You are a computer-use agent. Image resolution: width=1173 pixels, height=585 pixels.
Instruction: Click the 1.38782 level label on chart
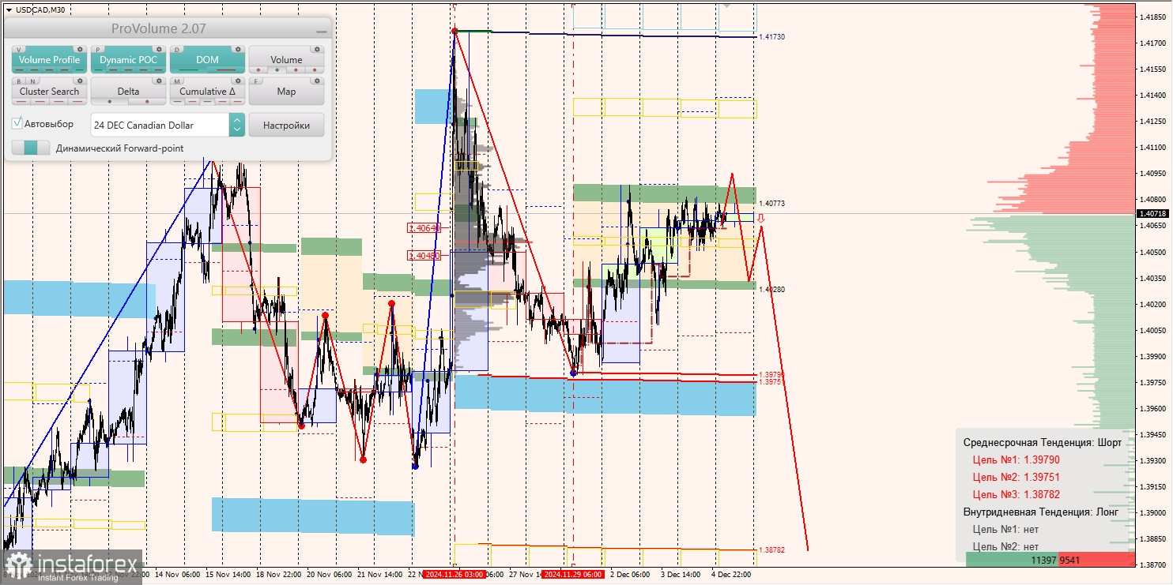[x=771, y=549]
